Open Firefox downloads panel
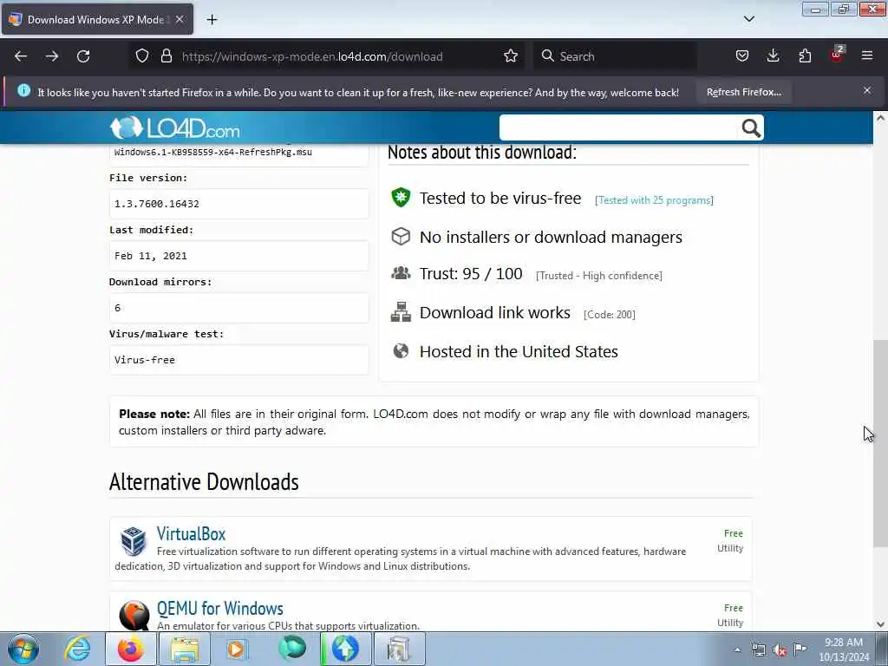Viewport: 888px width, 666px height. pos(773,56)
